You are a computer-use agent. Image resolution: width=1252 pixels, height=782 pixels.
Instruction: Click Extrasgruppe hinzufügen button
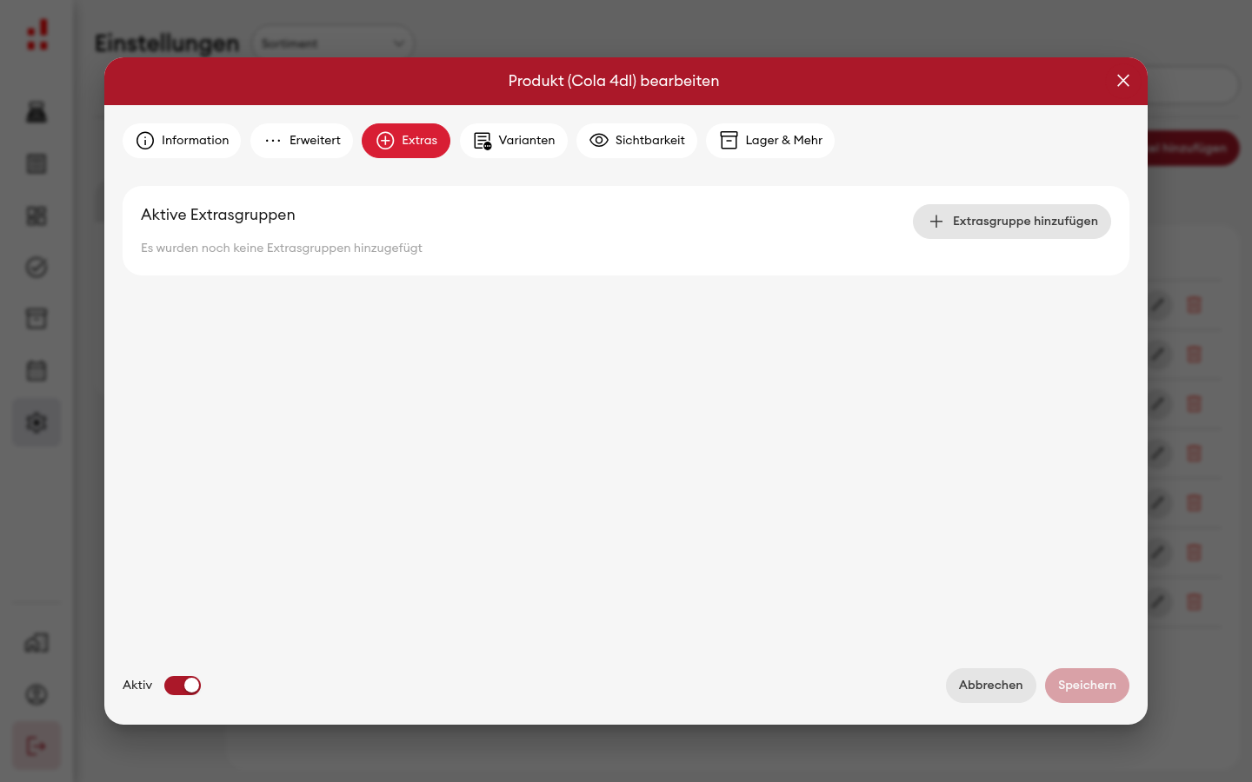pyautogui.click(x=1012, y=222)
